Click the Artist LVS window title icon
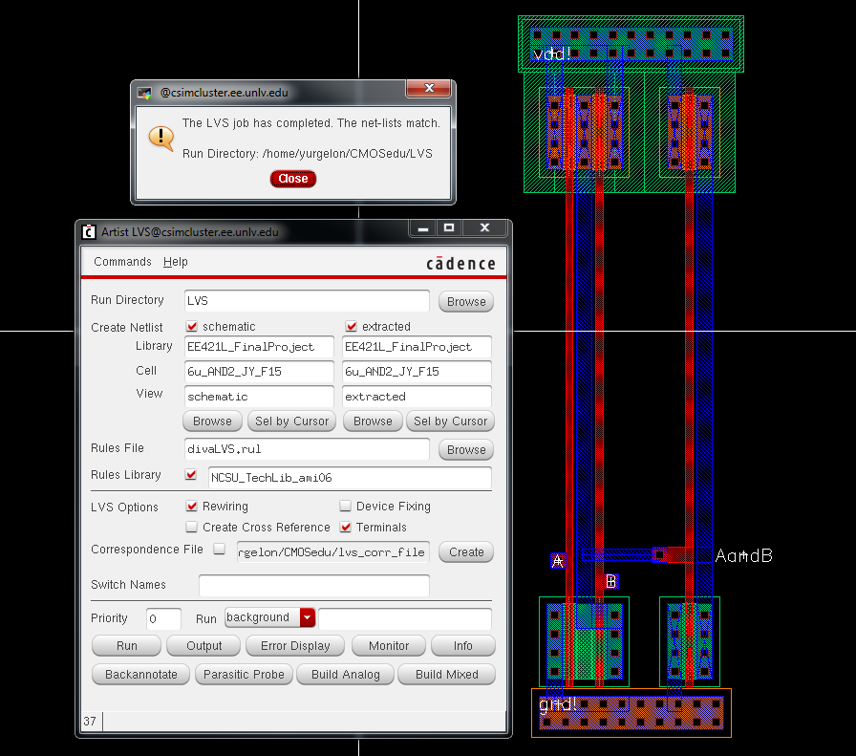 pos(89,231)
